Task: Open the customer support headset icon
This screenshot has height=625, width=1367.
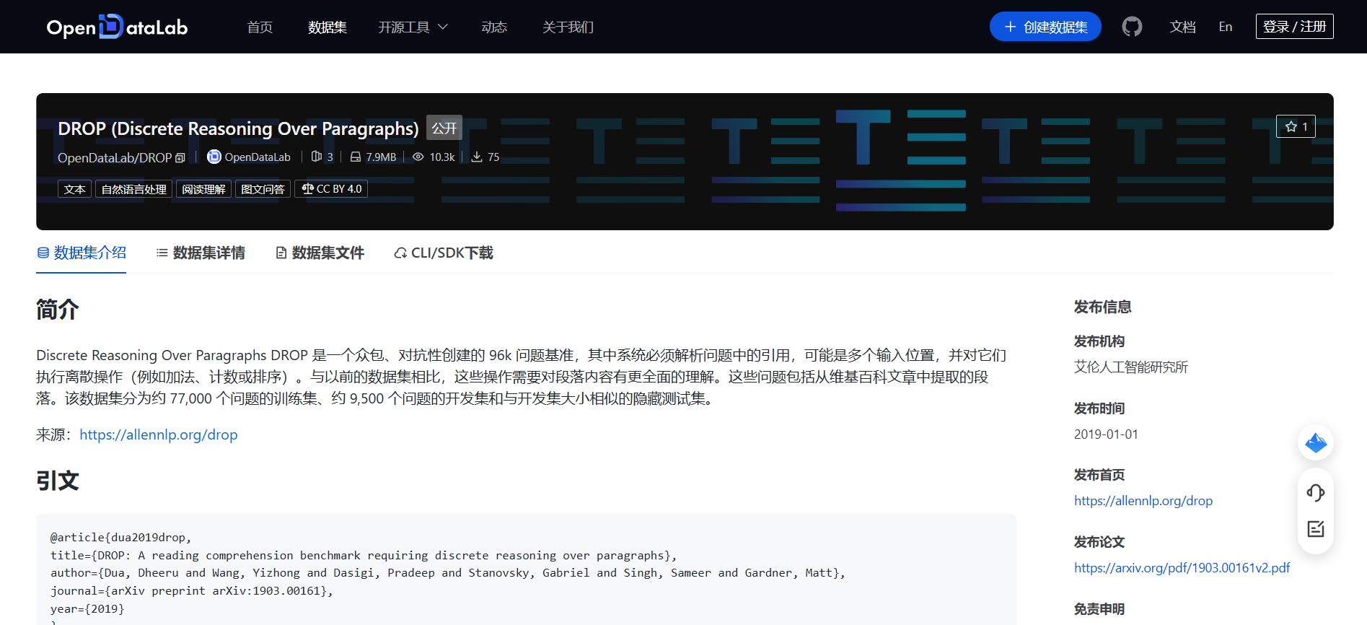Action: point(1316,493)
